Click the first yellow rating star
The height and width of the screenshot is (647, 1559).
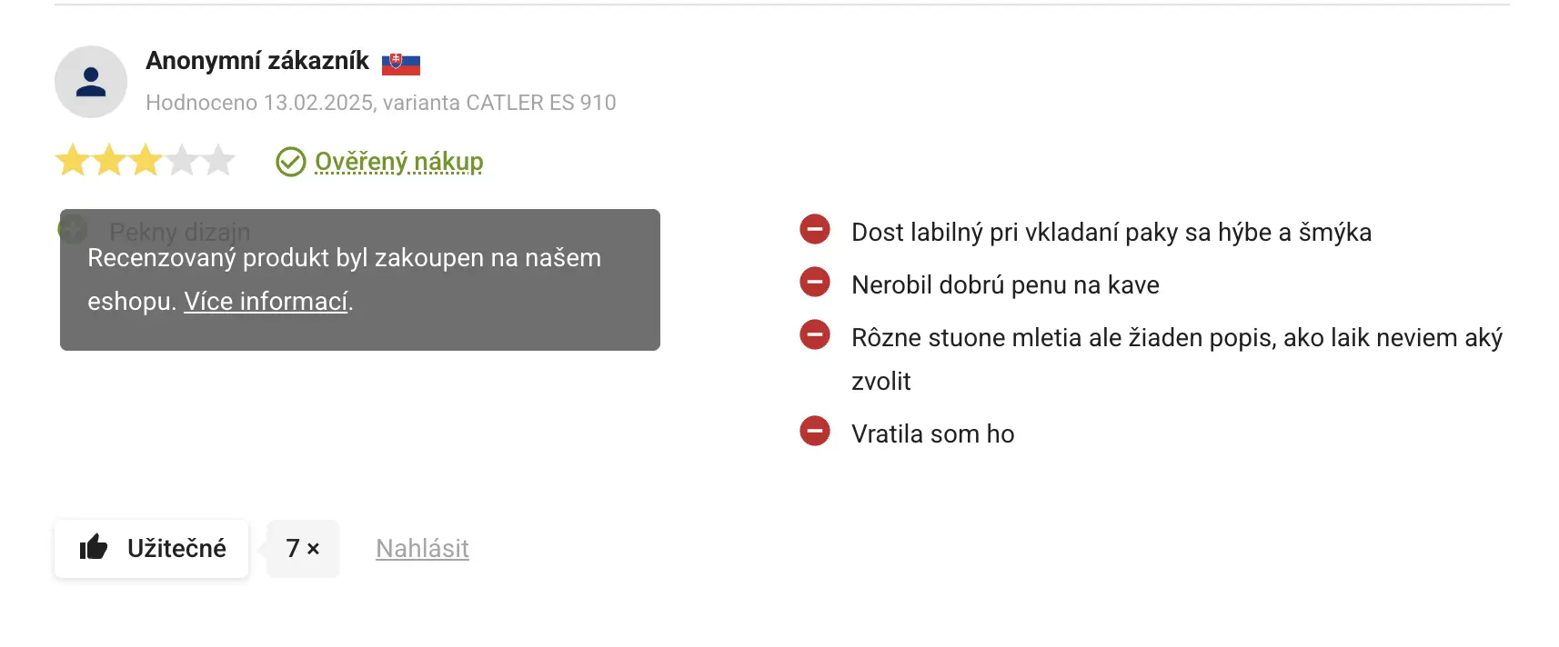click(x=73, y=161)
